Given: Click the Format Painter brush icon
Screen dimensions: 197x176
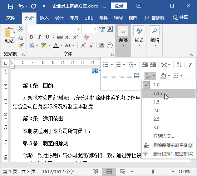Looking at the screenshot, I should pyautogui.click(x=21, y=45).
